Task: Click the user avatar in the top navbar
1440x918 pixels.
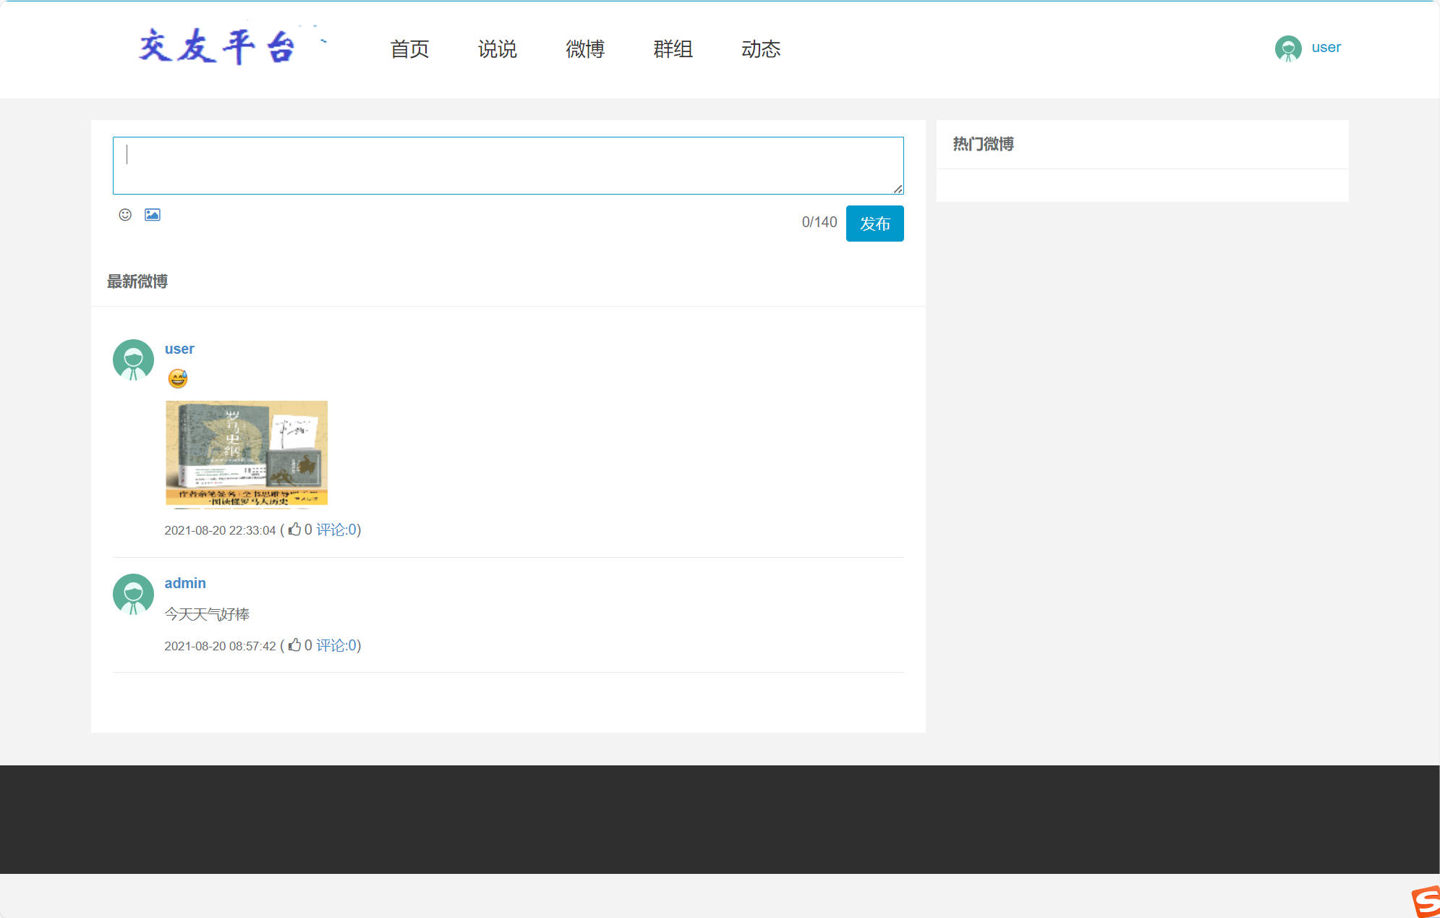Action: (1287, 48)
